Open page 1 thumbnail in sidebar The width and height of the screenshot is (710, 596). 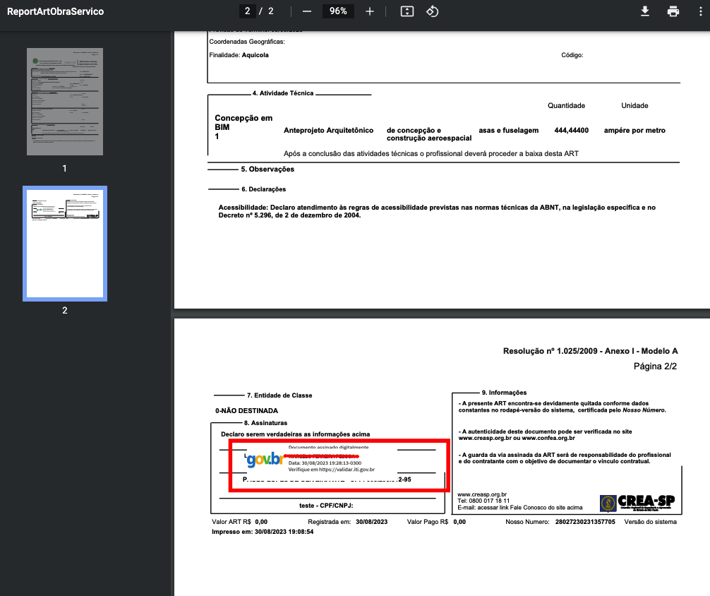pos(65,102)
